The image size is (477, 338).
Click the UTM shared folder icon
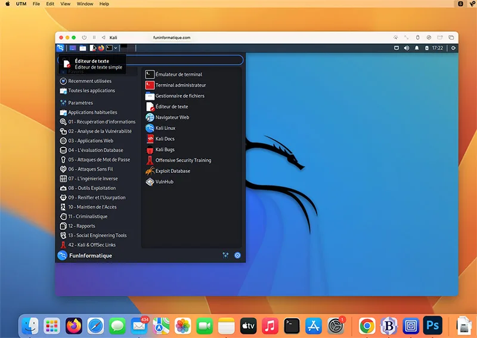click(440, 38)
